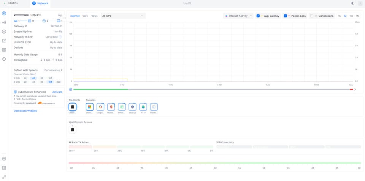Click the 35%+ TX retries red swatch

80,147
